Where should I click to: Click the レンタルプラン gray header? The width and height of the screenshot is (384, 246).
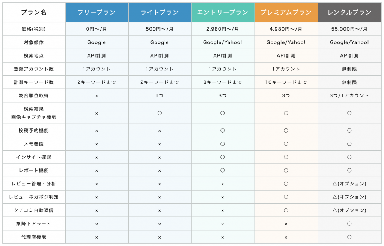click(350, 12)
